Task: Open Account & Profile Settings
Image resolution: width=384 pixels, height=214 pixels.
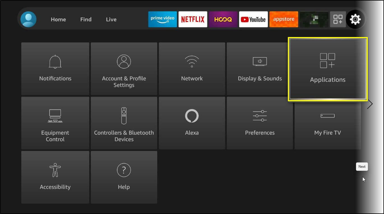Action: click(x=124, y=68)
